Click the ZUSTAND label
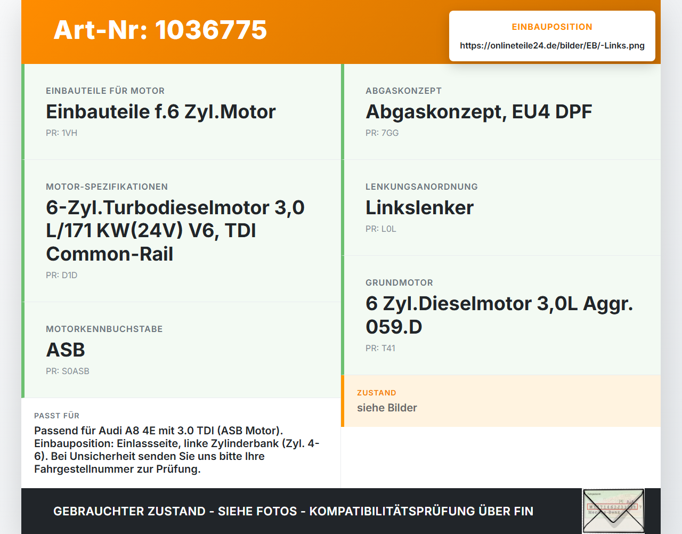This screenshot has width=682, height=534. click(x=376, y=393)
